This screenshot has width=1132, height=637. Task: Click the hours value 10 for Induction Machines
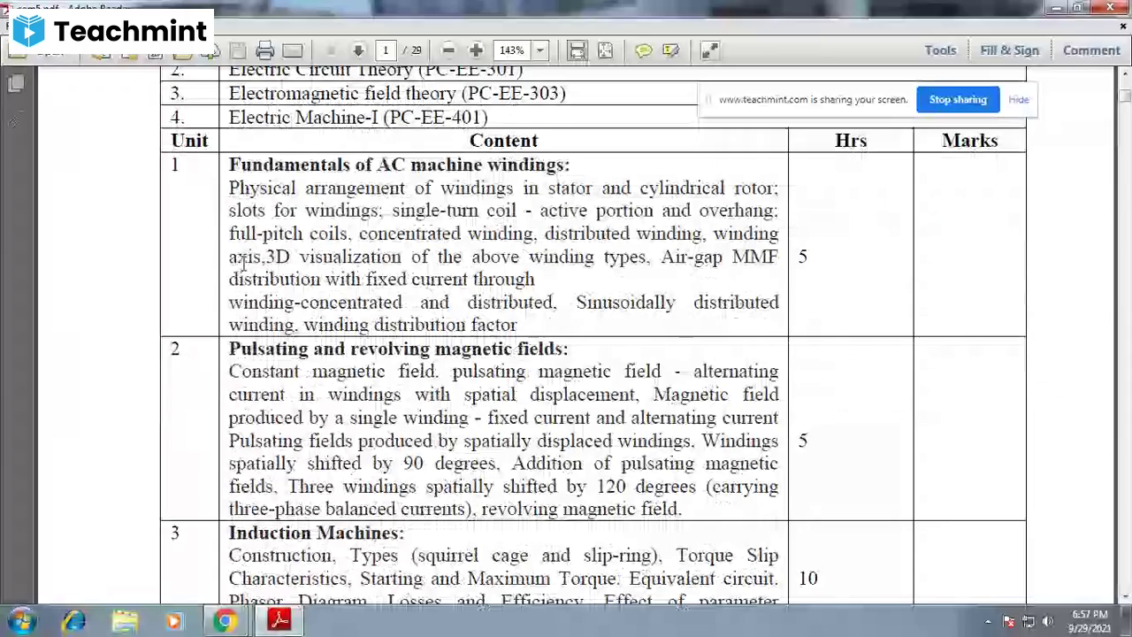tap(808, 579)
